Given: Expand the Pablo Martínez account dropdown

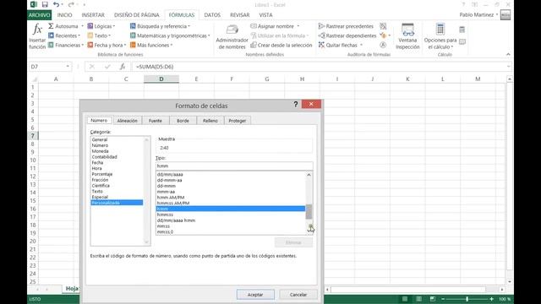Looking at the screenshot, I should [497, 15].
